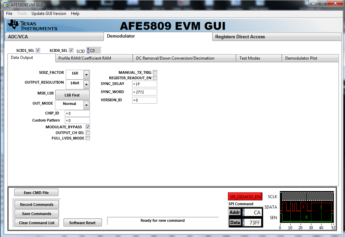Viewport: 345px width, 237px height.
Task: Open the Tools menu
Action: point(22,14)
